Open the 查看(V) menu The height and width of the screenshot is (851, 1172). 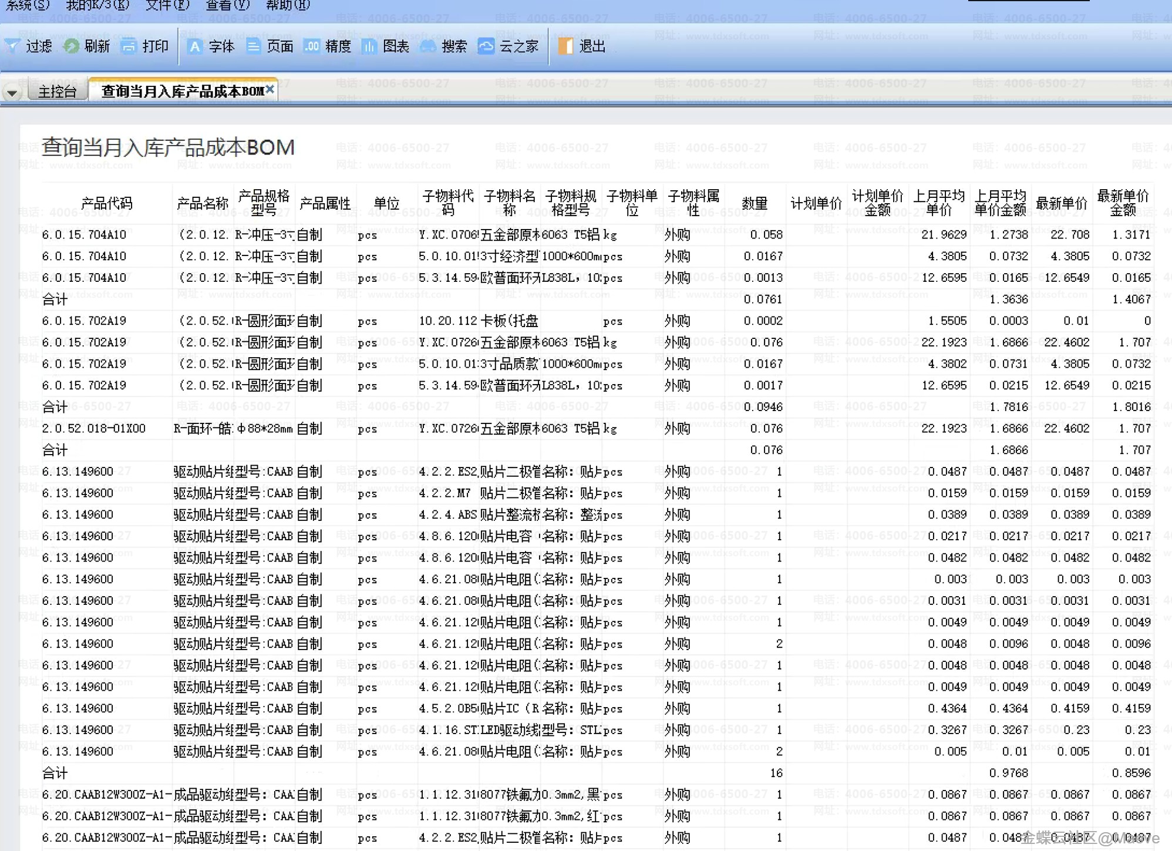(x=227, y=5)
